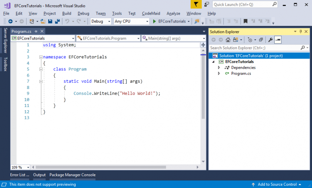Click Add to Source Control in status bar
Image resolution: width=312 pixels, height=188 pixels.
click(x=277, y=184)
